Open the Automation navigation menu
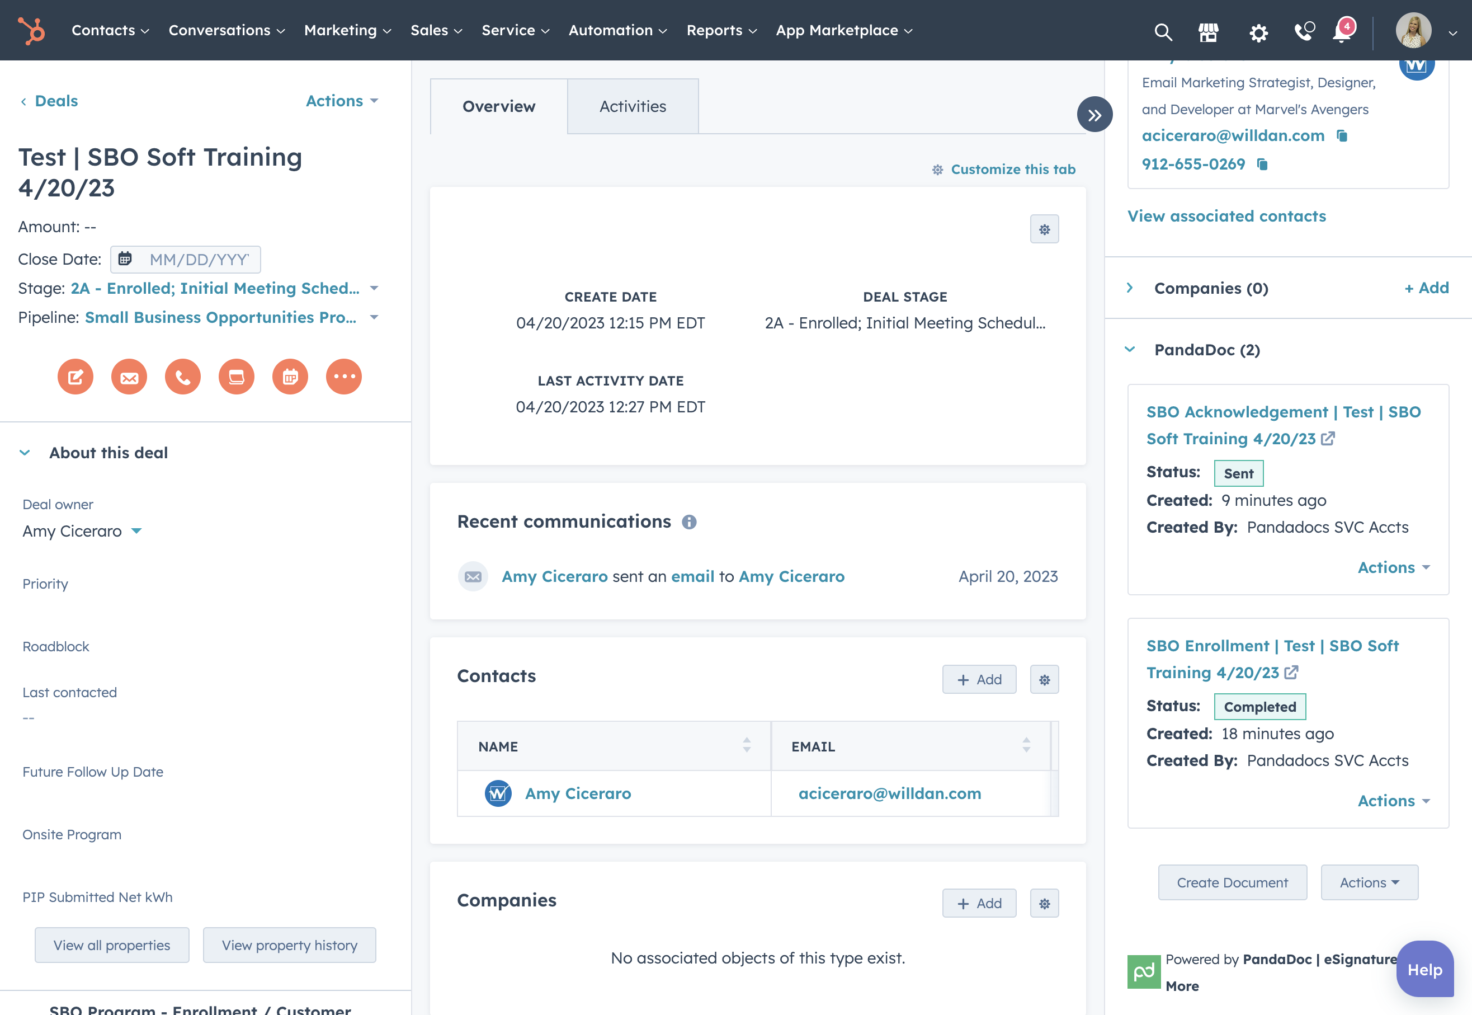Screen dimensions: 1472x1015 [x=618, y=31]
